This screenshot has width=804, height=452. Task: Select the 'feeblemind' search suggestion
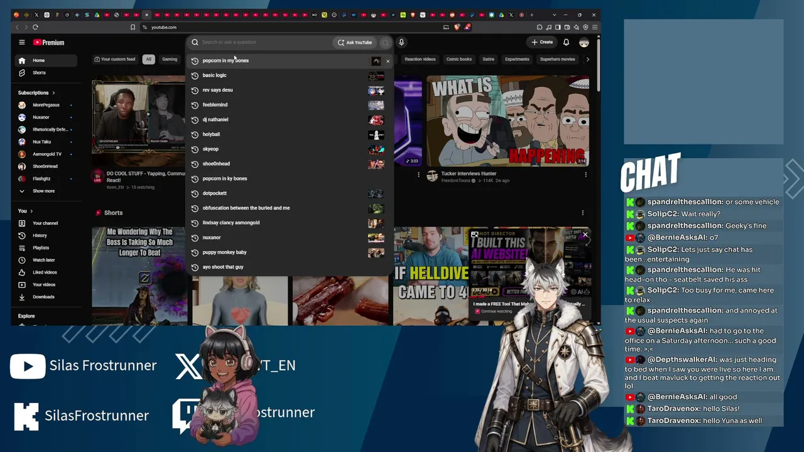click(290, 105)
